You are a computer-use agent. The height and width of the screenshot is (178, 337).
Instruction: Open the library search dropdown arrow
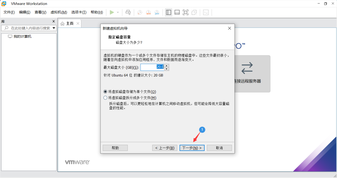(x=54, y=28)
